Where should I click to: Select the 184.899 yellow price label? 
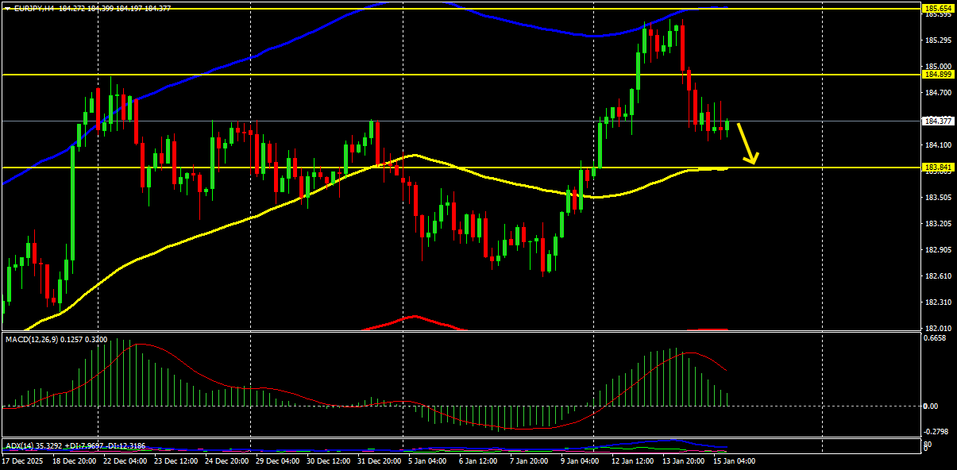pos(938,74)
